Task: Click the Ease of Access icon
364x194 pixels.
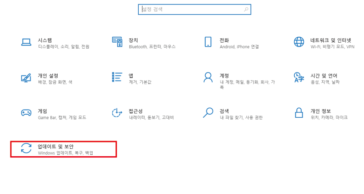Action: [117, 112]
